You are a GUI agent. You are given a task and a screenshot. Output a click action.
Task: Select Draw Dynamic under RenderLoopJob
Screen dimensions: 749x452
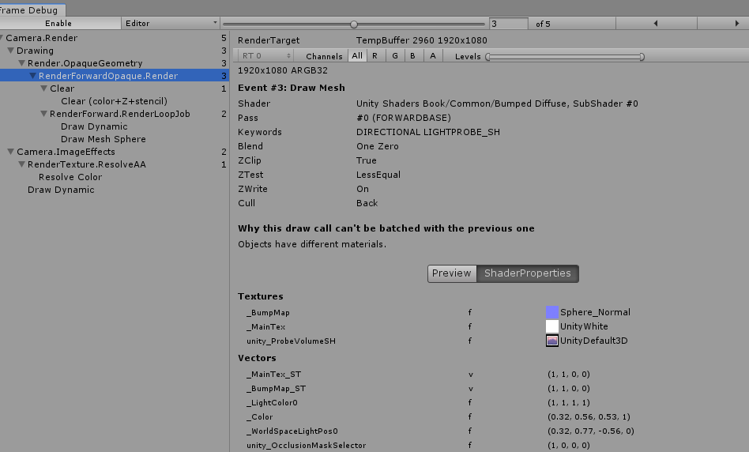click(94, 126)
